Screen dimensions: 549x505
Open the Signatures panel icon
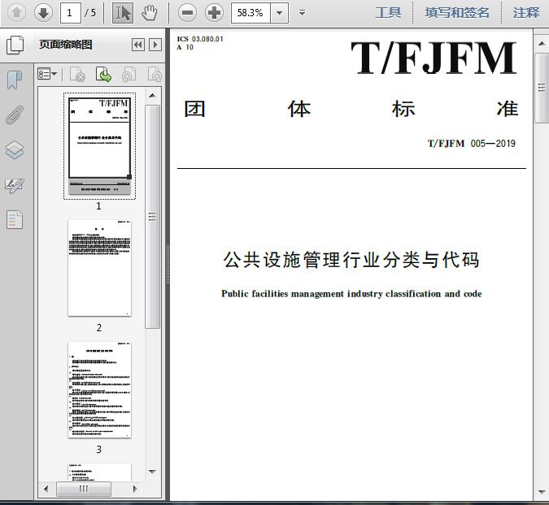(15, 185)
